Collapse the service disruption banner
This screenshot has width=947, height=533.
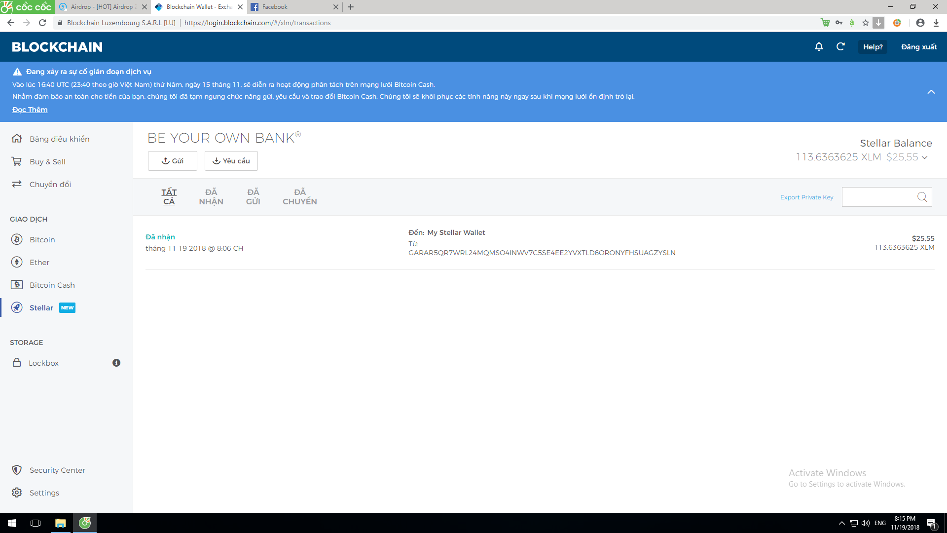click(931, 92)
